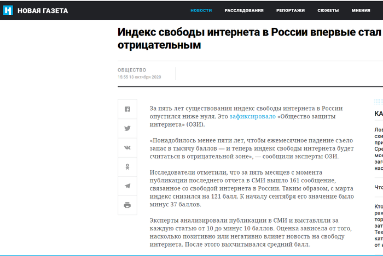383x256 pixels.
Task: Go to НОВАЯ ГАЗЕТА home title
Action: coord(43,11)
